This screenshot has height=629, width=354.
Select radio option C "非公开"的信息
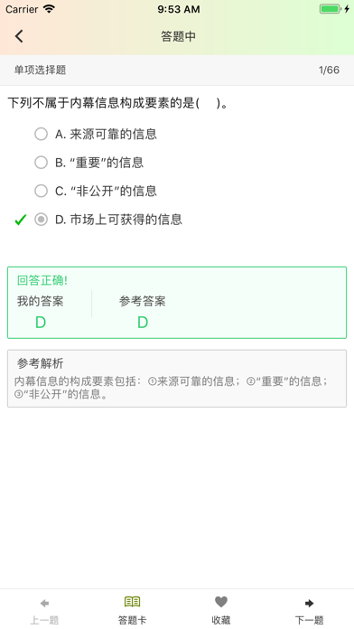click(41, 191)
